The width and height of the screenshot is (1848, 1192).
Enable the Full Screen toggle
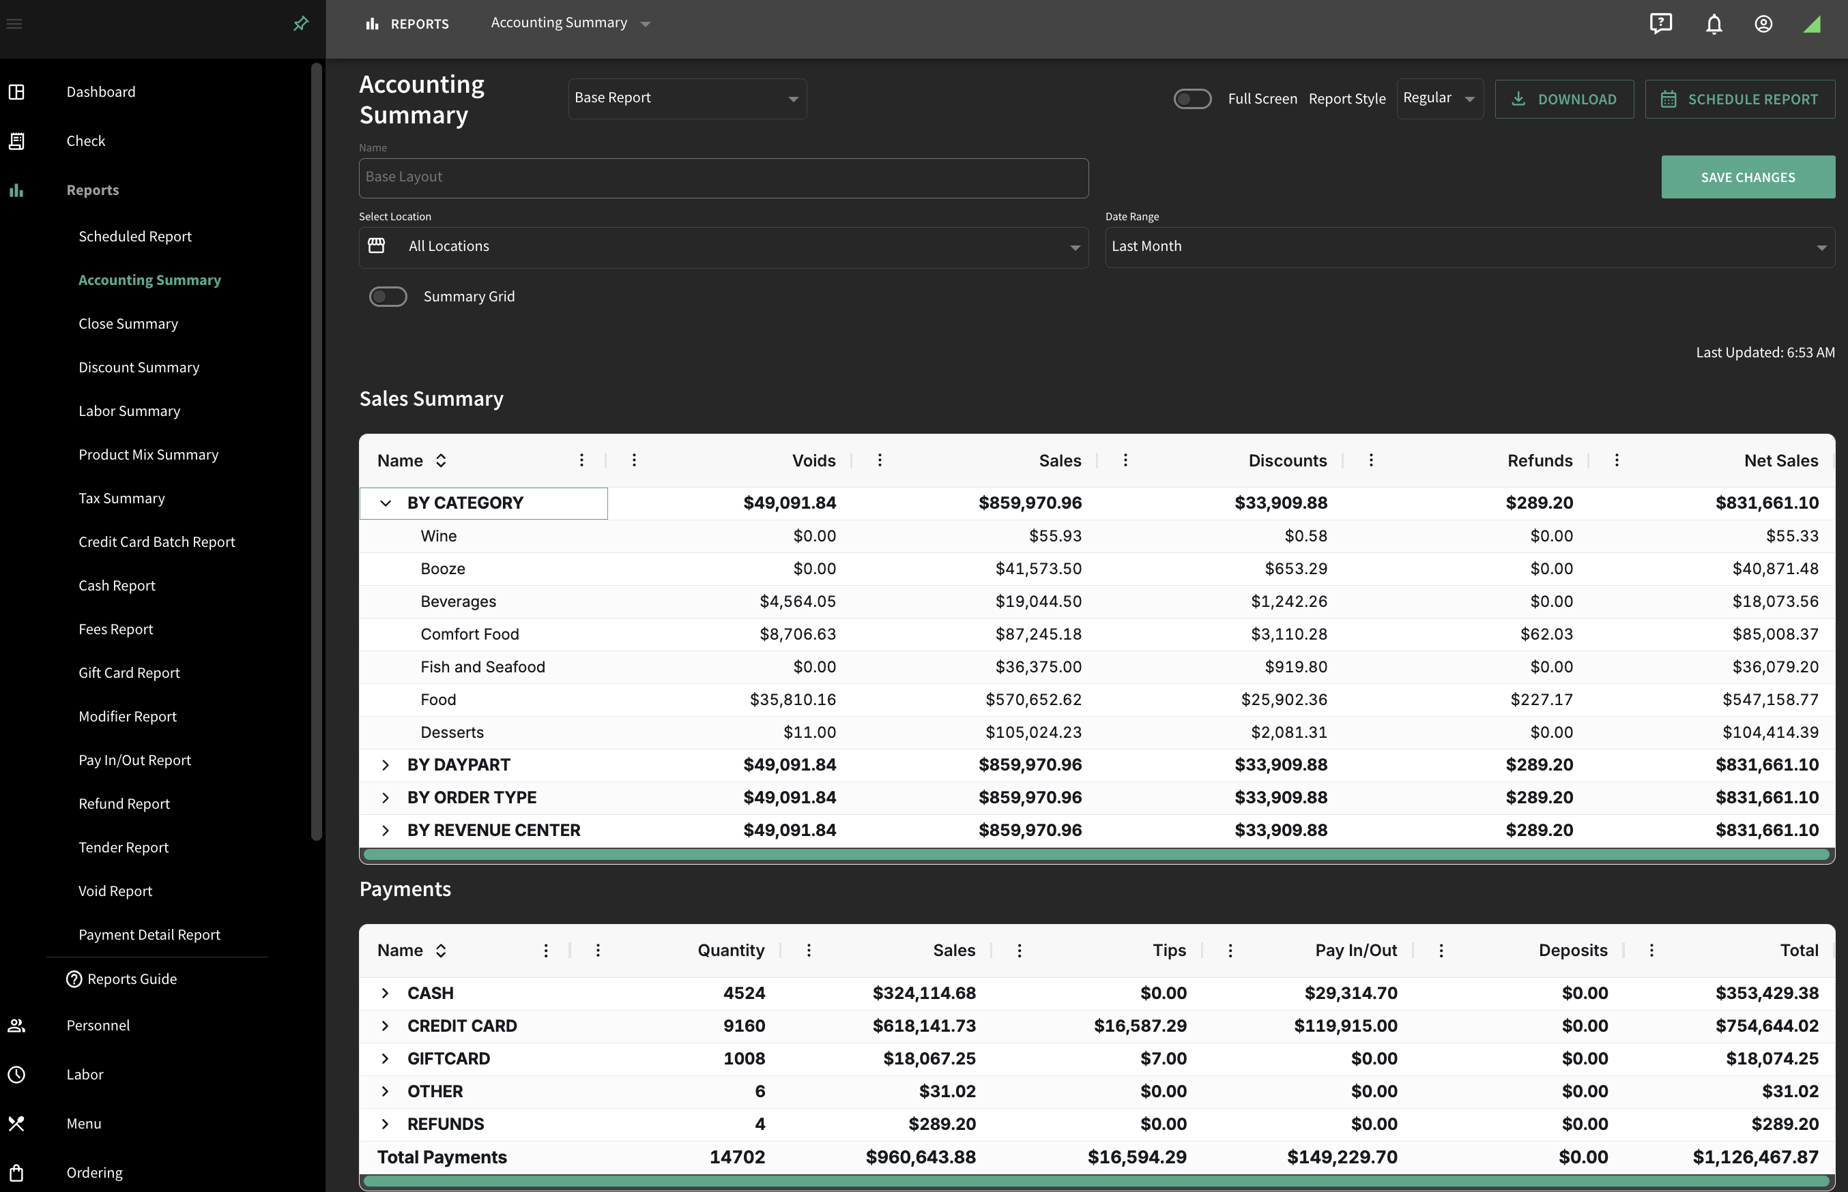tap(1192, 99)
